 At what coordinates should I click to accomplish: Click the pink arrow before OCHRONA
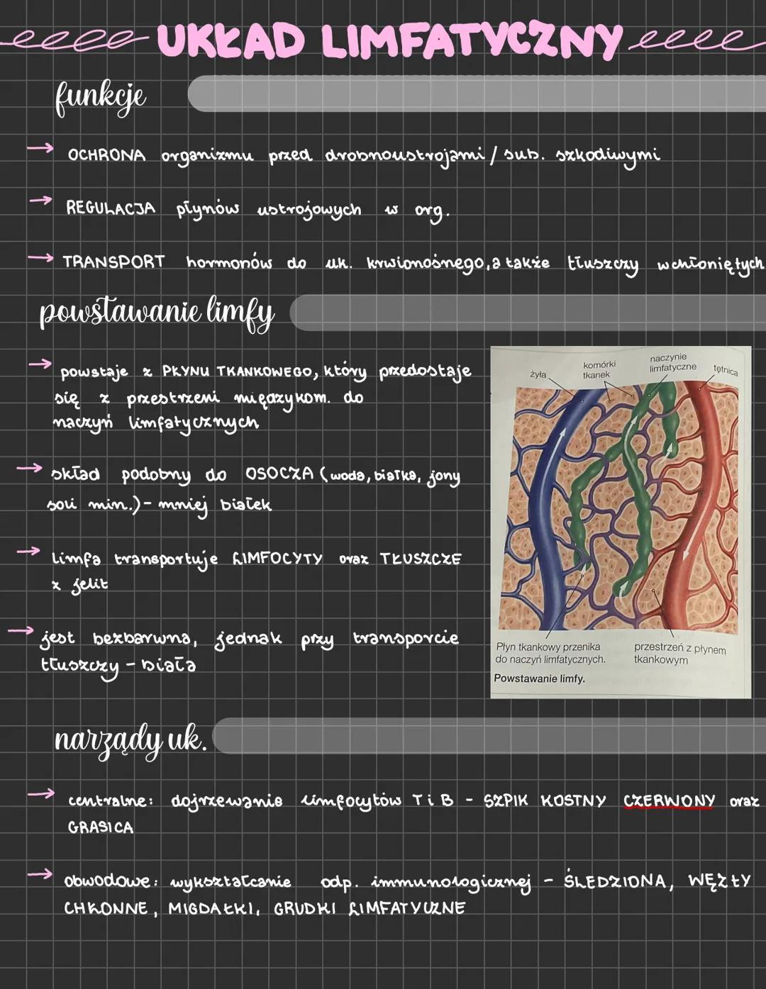[40, 148]
